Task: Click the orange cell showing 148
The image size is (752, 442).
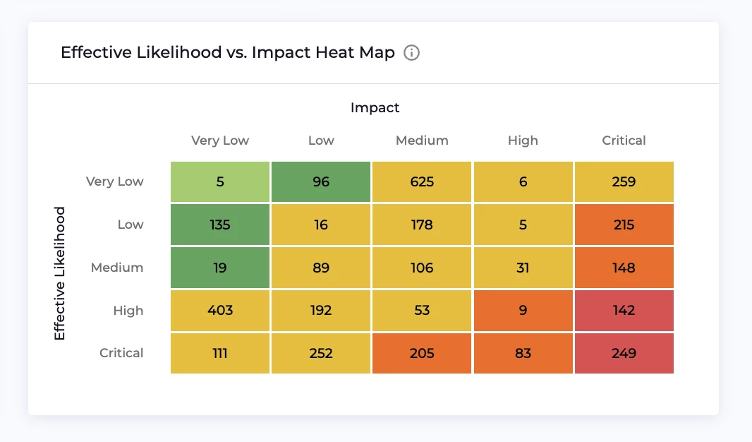Action: [x=624, y=268]
